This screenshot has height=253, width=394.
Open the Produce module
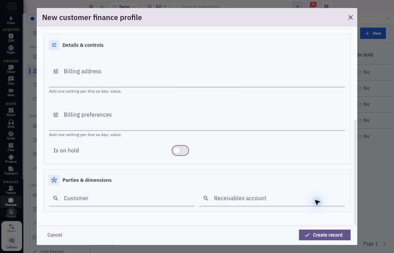pos(11,159)
